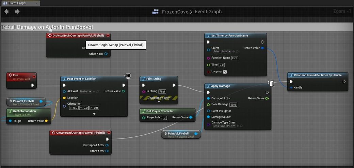Edit Orientation X value field
Viewport: 354px width, 168px height.
click(x=74, y=108)
